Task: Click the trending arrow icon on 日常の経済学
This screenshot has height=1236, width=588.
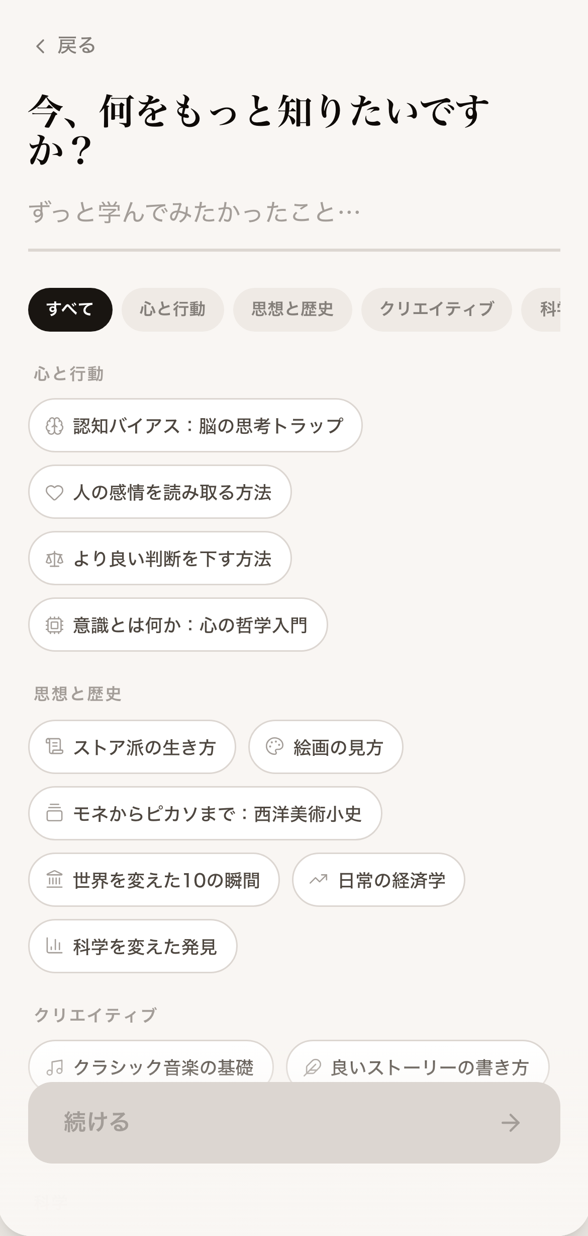Action: [318, 880]
